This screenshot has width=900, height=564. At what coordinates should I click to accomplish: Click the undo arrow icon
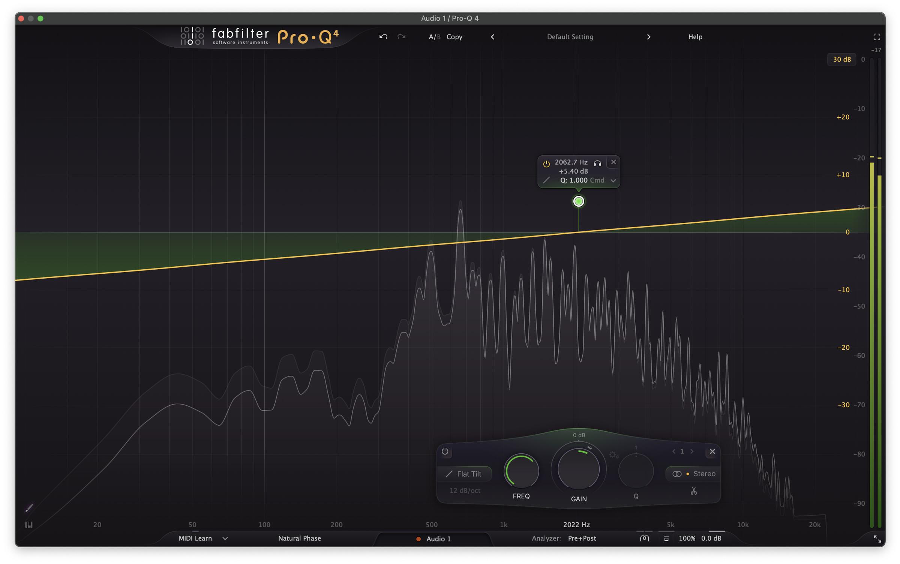click(383, 37)
